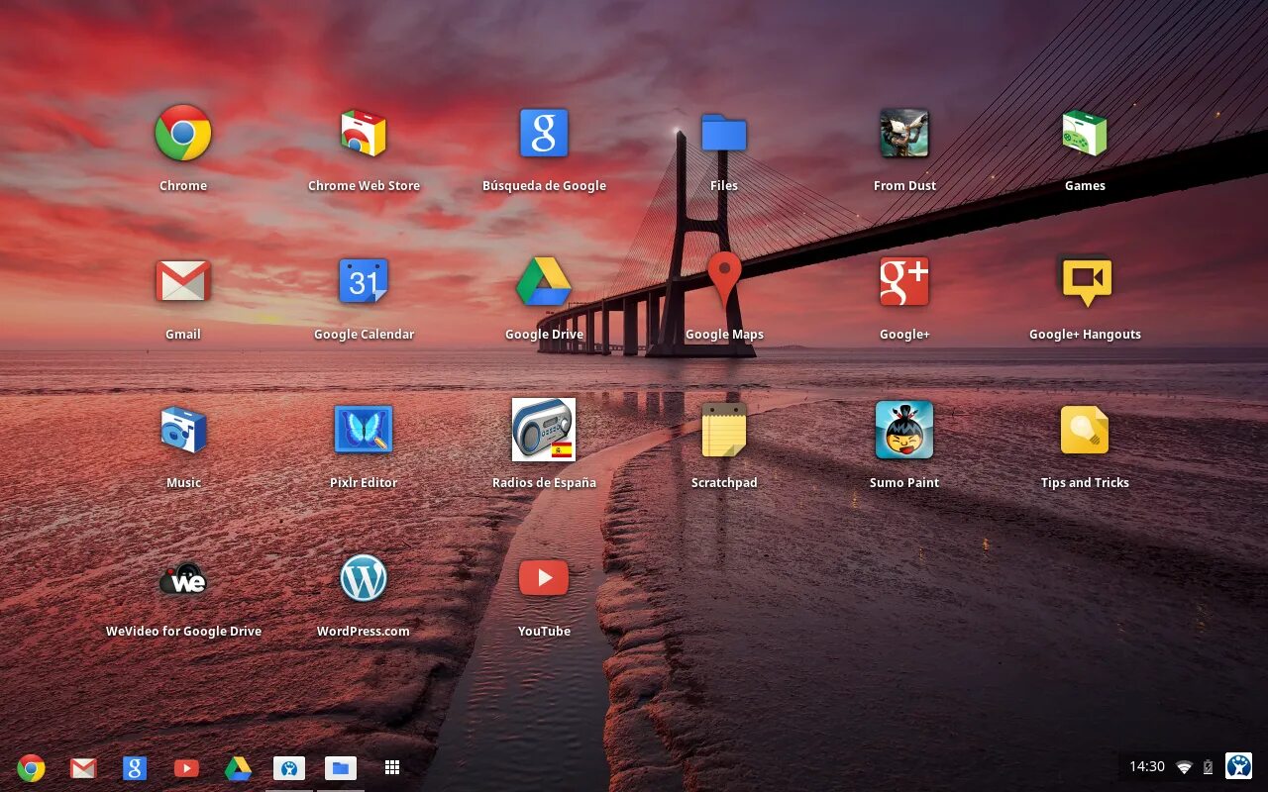Click the Google Drive icon in the shelf
1268x792 pixels.
(x=238, y=768)
